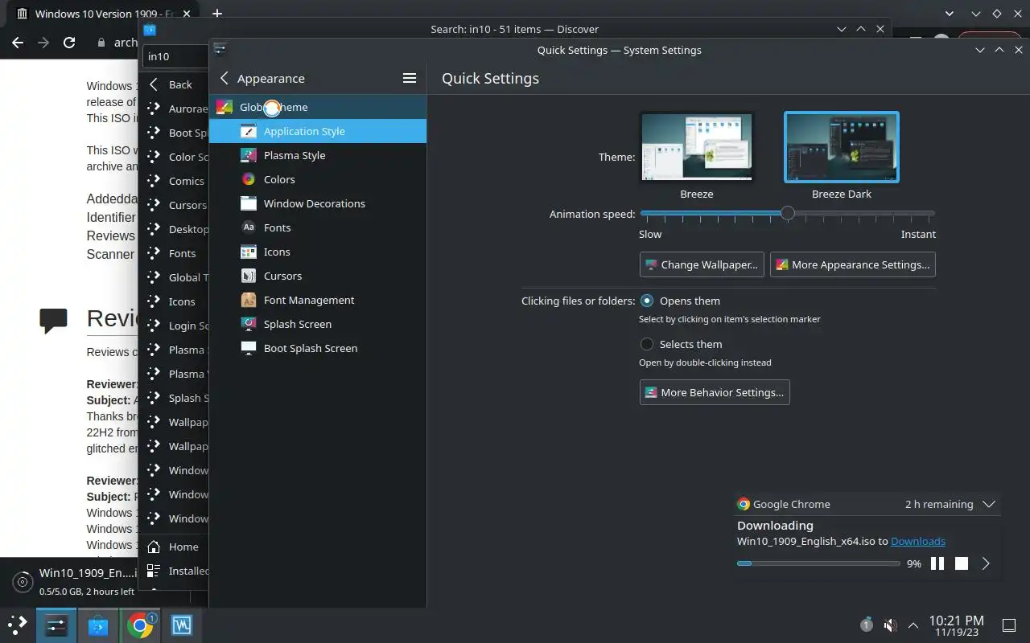Open More Appearance Settings
1030x643 pixels.
[x=853, y=264]
